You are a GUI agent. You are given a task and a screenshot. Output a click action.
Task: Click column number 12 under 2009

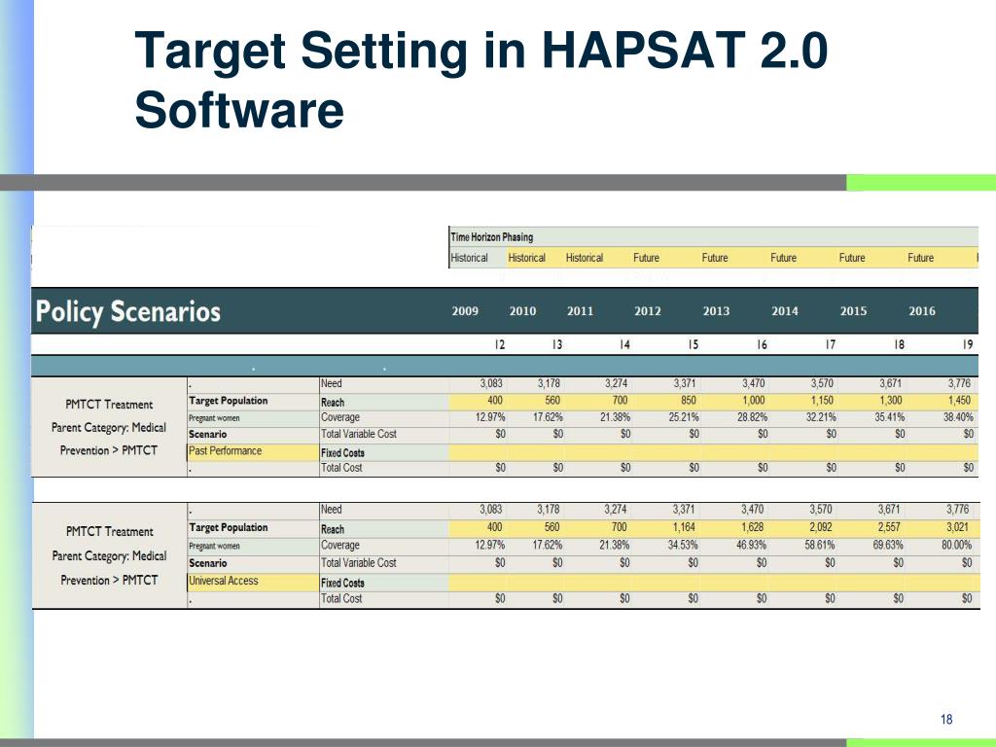500,345
